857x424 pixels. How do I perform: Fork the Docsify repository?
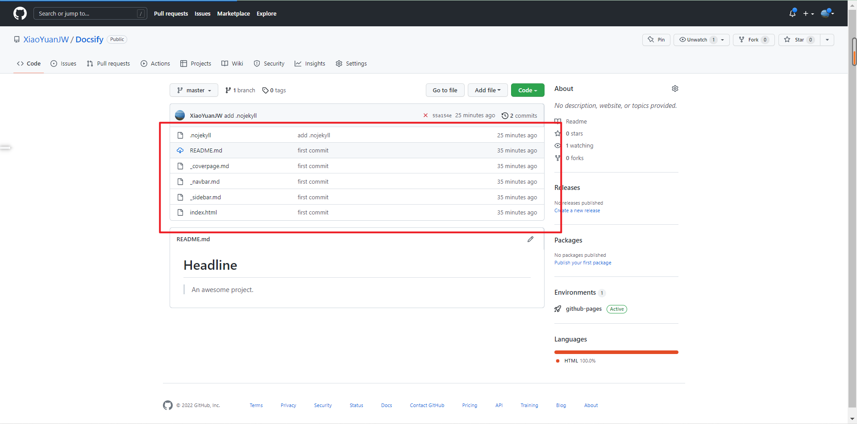753,40
